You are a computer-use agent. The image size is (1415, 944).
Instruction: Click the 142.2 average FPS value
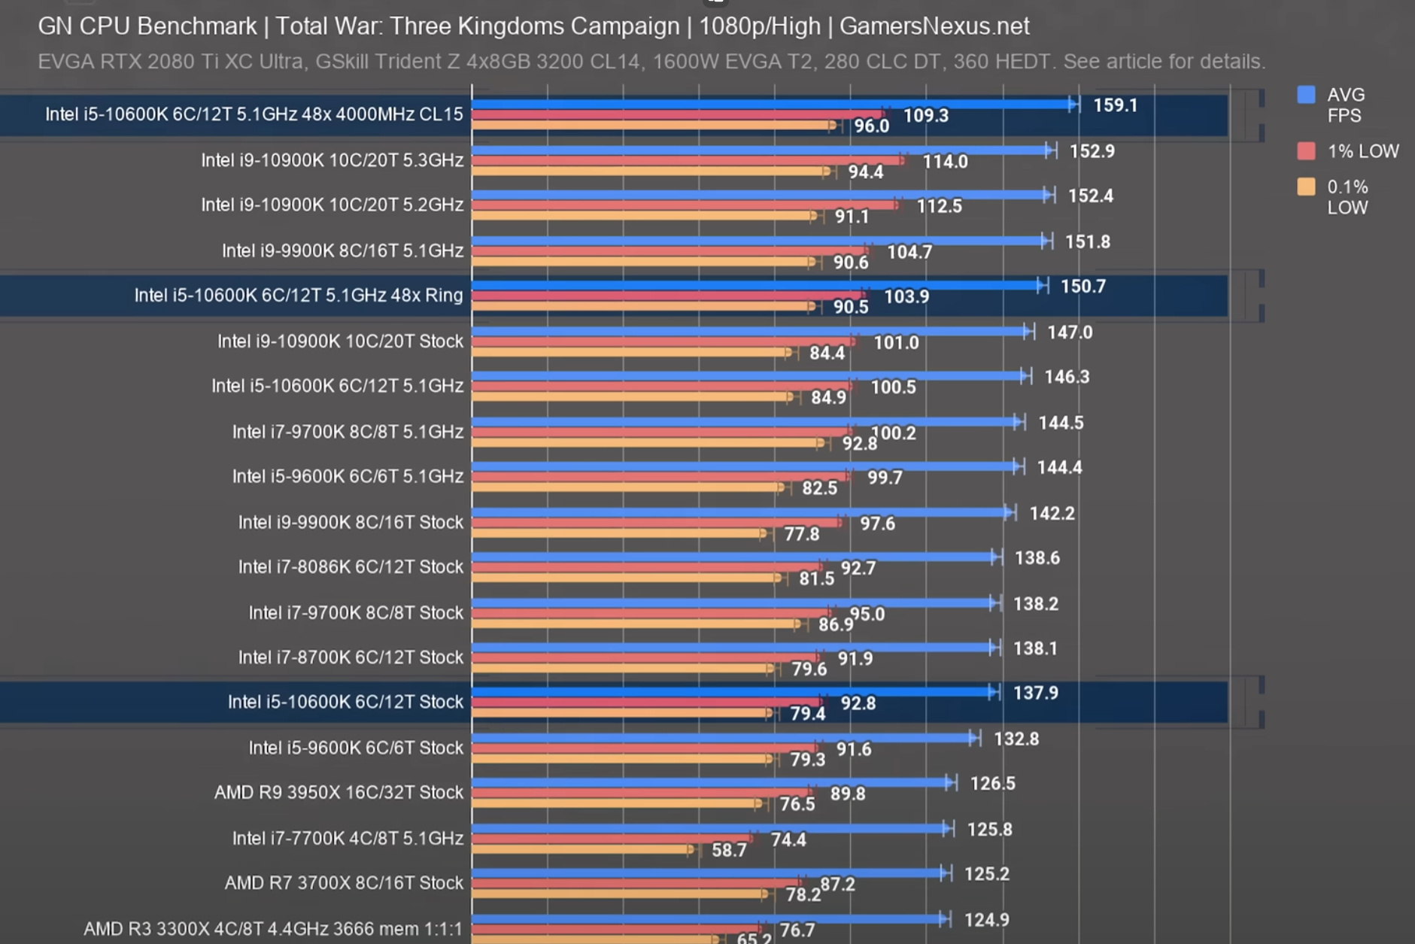(1052, 514)
